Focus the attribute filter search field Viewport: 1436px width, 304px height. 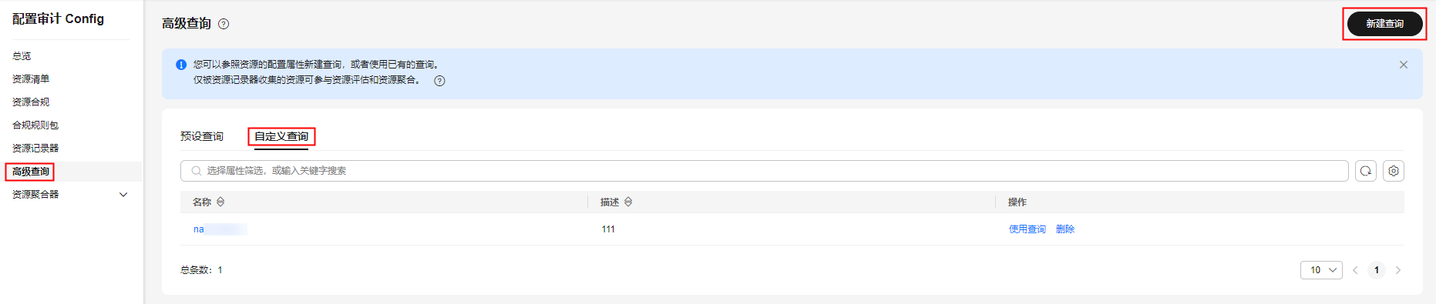coord(765,171)
